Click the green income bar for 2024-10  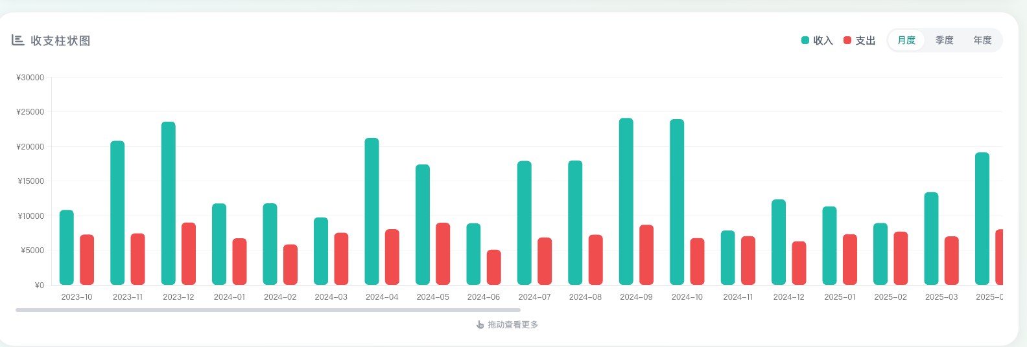point(677,202)
